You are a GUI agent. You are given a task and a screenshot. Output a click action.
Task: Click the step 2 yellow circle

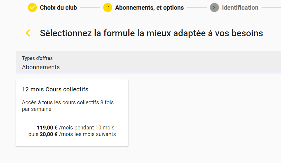108,7
